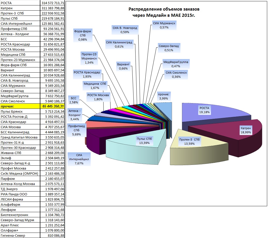Click the РОСТА Краснодар table cell

[x=20, y=44]
